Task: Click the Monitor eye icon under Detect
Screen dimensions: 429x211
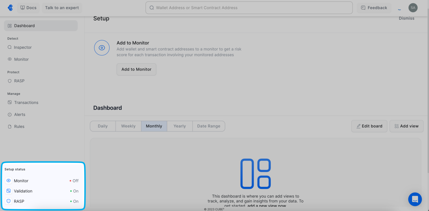Action: click(9, 59)
